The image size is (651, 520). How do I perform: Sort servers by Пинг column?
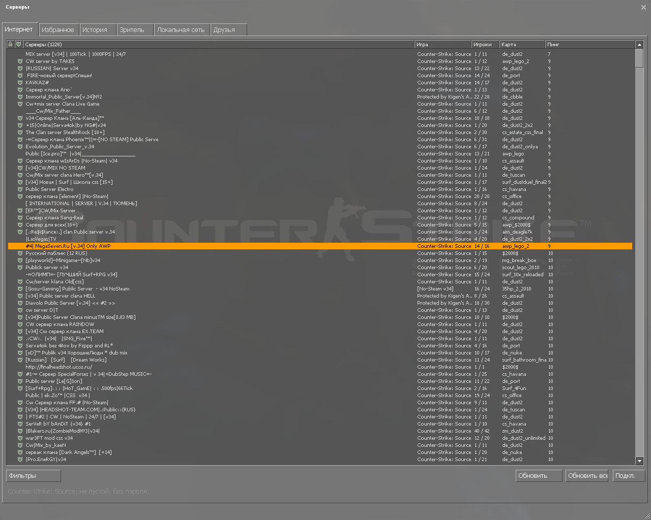tap(589, 45)
